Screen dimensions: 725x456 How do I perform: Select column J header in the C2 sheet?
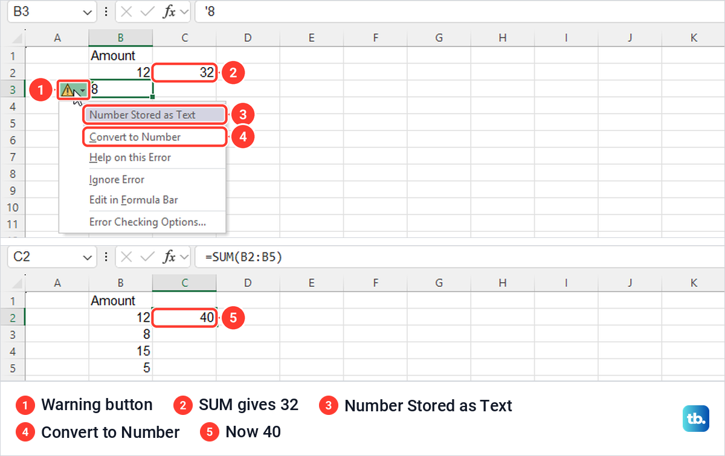[x=630, y=283]
